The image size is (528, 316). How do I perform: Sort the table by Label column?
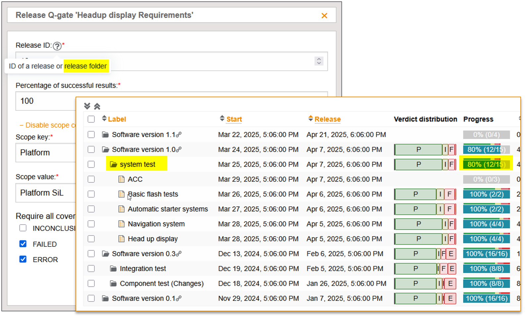[x=117, y=119]
